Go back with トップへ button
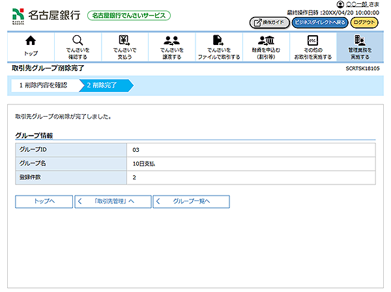 tap(44, 201)
